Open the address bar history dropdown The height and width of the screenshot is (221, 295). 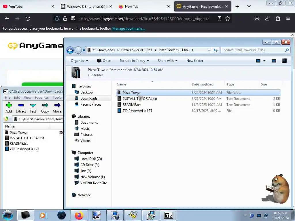coord(209,50)
